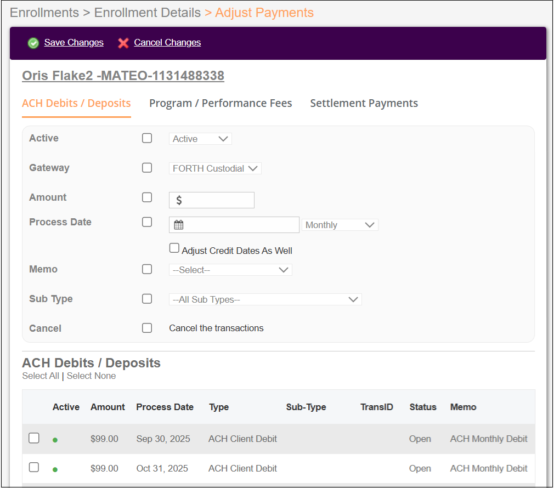Click the Type column header

[219, 407]
